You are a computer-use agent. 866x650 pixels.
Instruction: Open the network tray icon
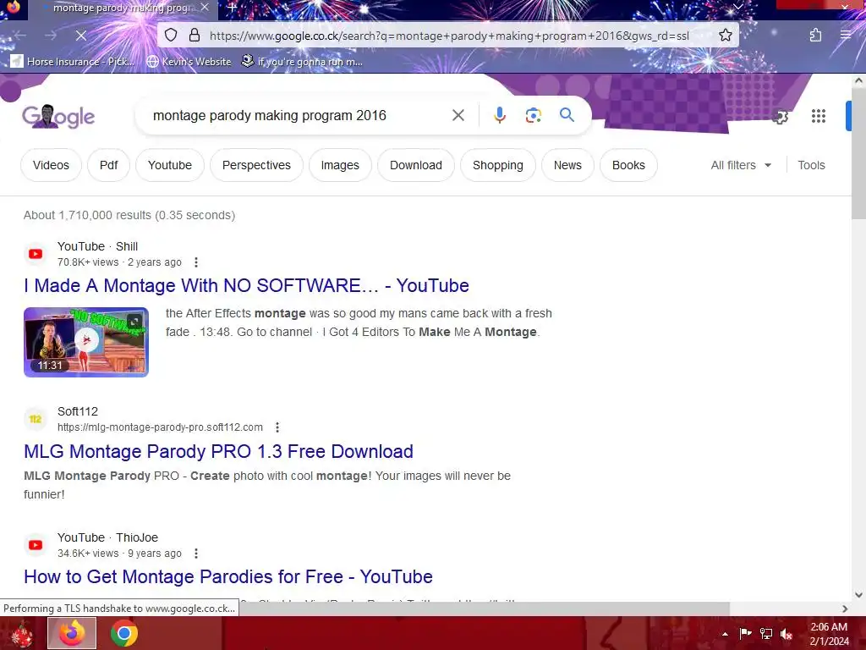tap(766, 633)
